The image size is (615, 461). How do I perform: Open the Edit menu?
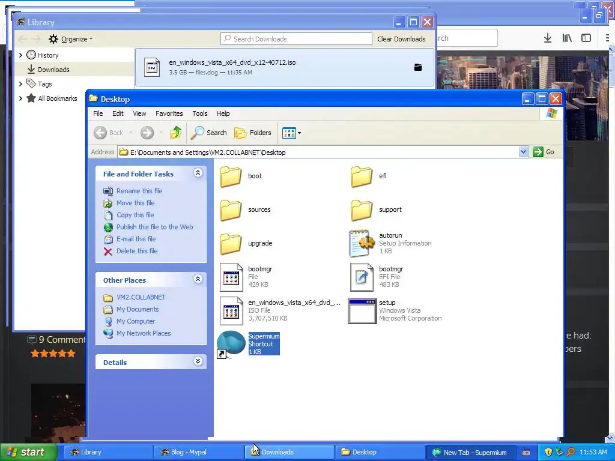pos(118,113)
